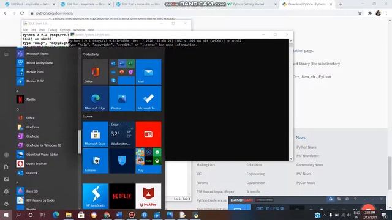The width and height of the screenshot is (392, 220).
Task: Open the Microsoft Store tile
Action: 96,134
